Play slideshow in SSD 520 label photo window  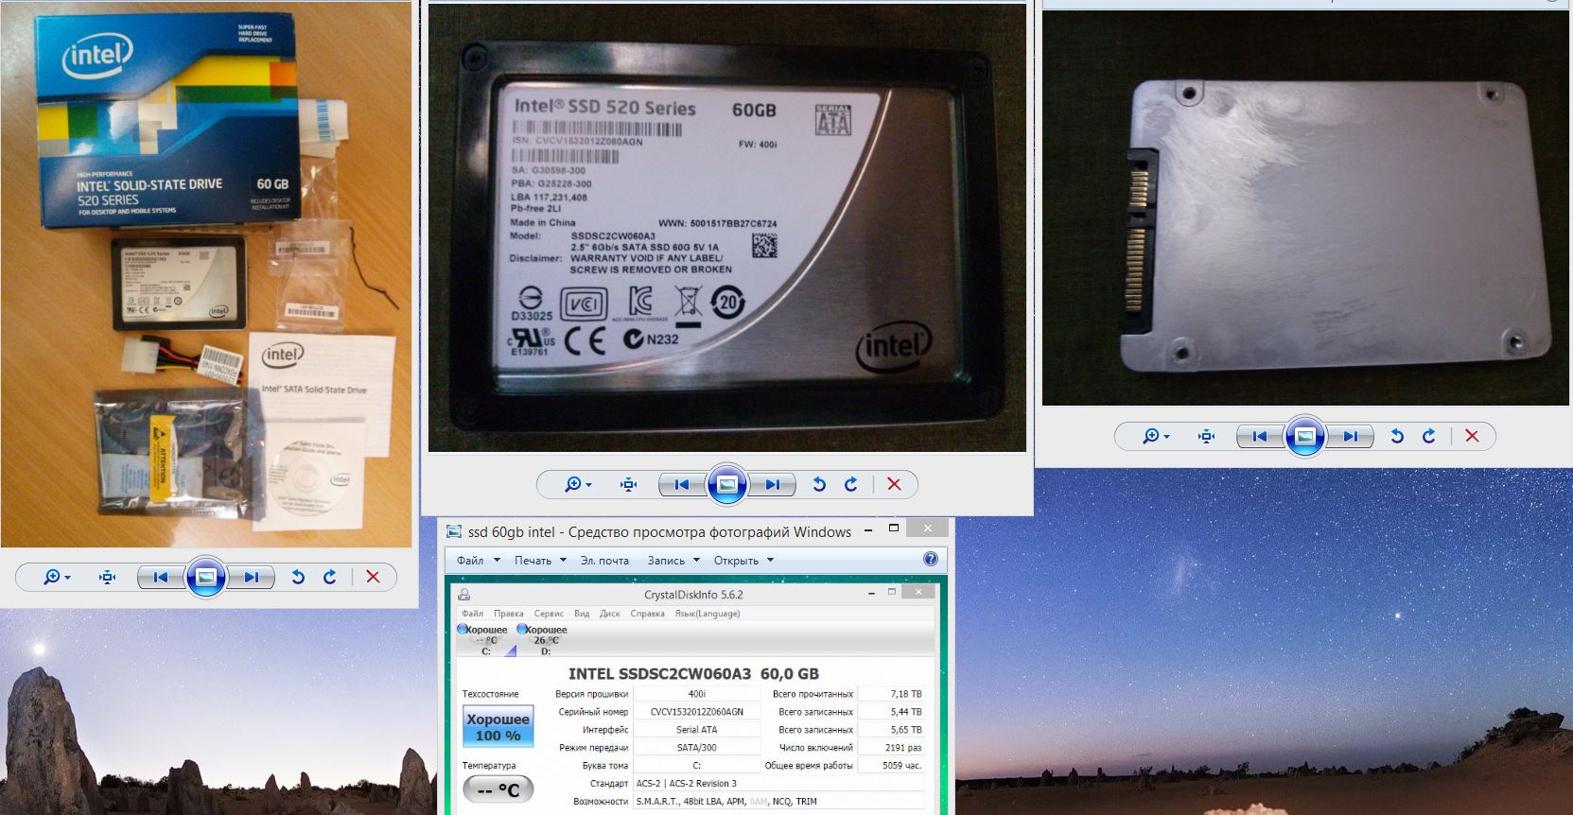[727, 484]
